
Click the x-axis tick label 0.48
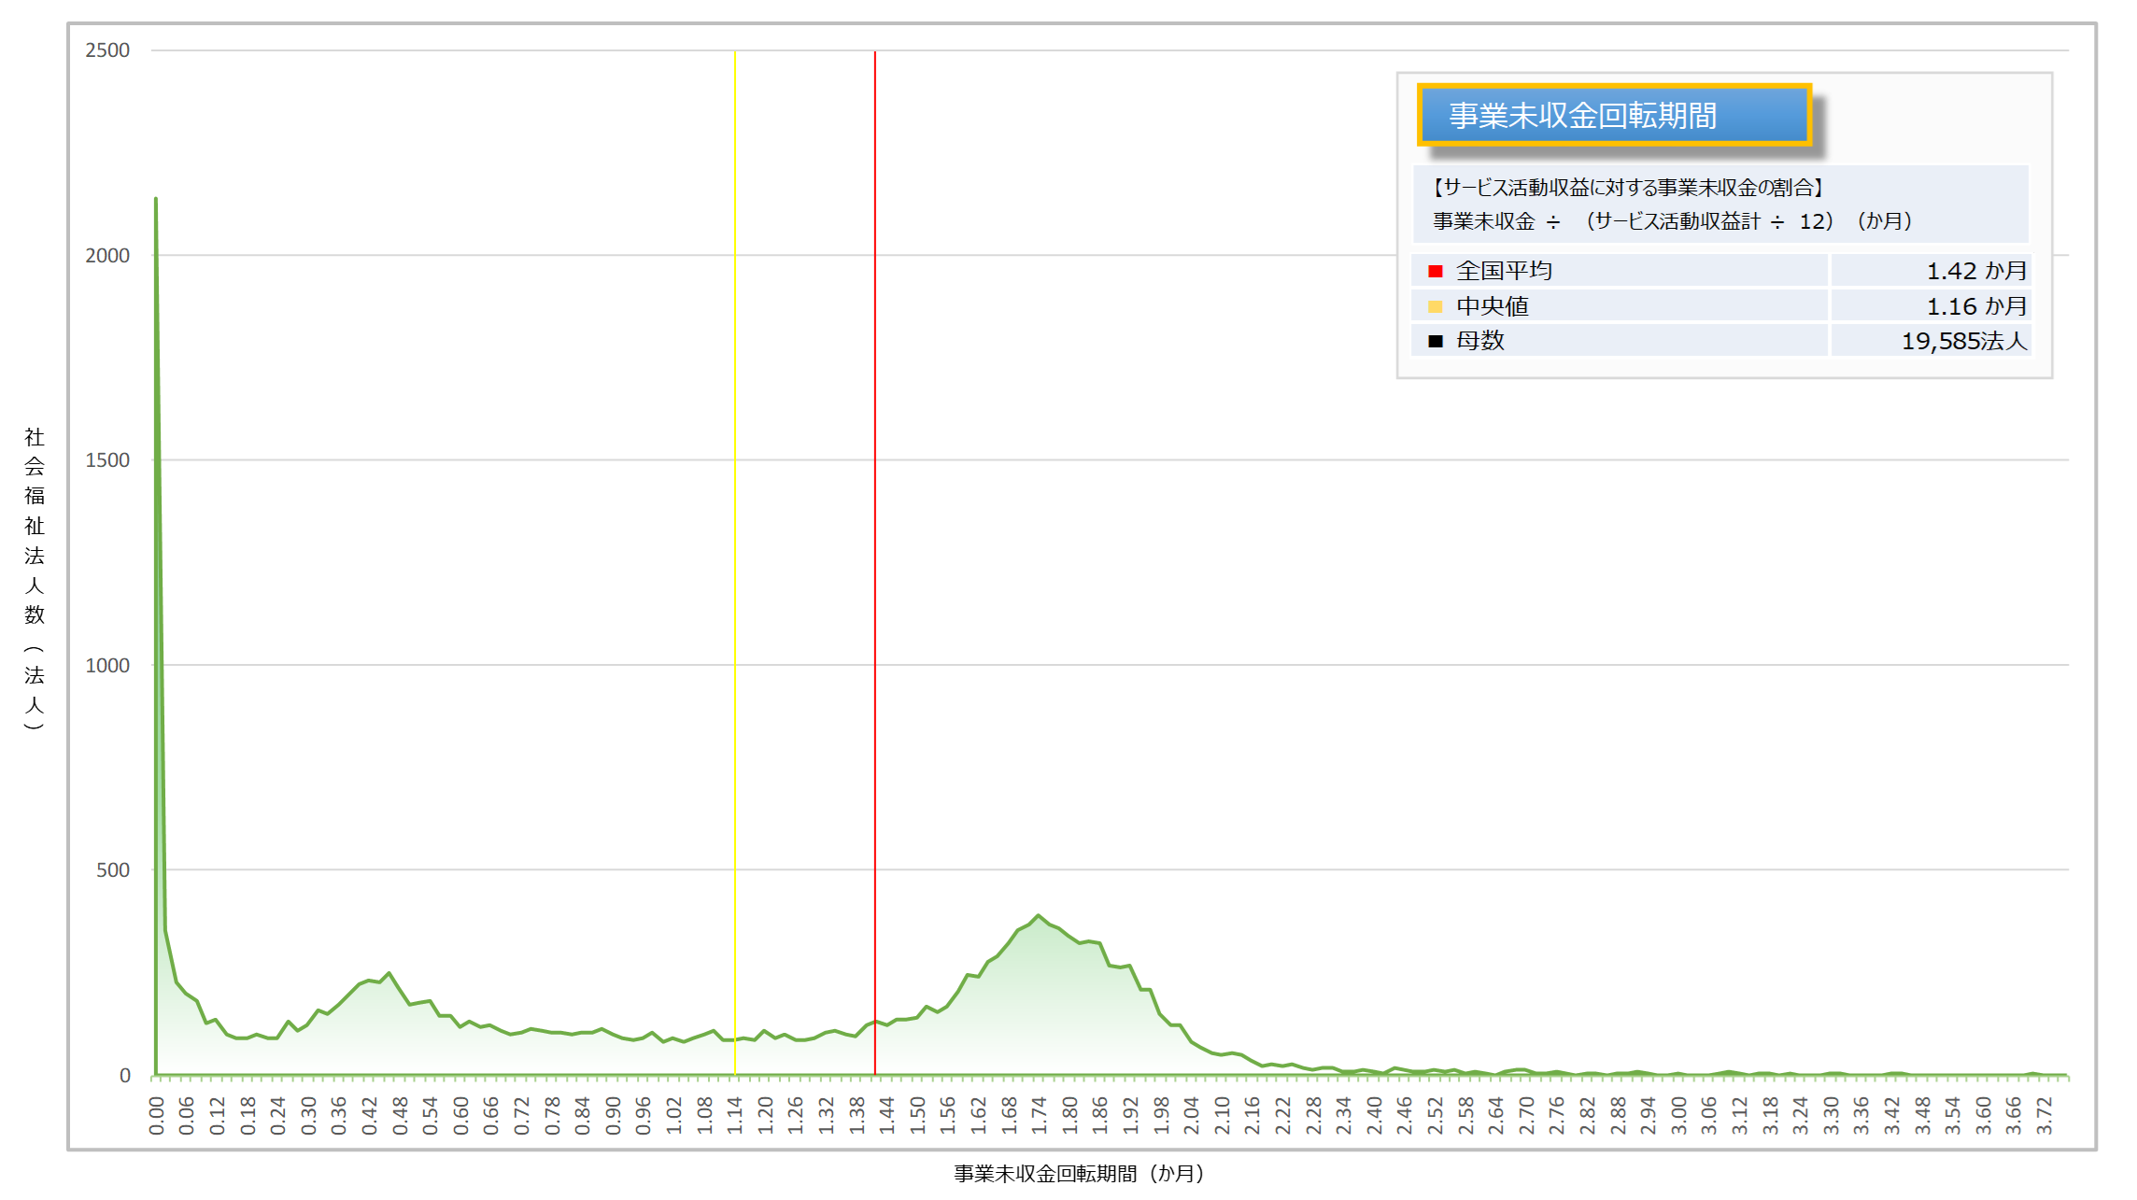(400, 1116)
